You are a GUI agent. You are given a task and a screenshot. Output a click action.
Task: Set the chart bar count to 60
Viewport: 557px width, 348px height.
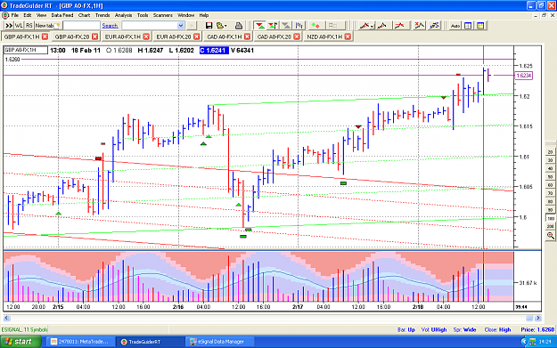click(x=550, y=185)
